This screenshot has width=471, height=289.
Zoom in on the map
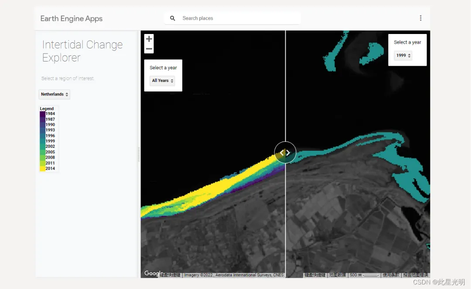(x=149, y=39)
